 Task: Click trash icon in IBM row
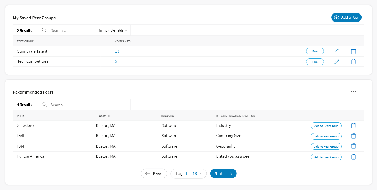point(353,146)
